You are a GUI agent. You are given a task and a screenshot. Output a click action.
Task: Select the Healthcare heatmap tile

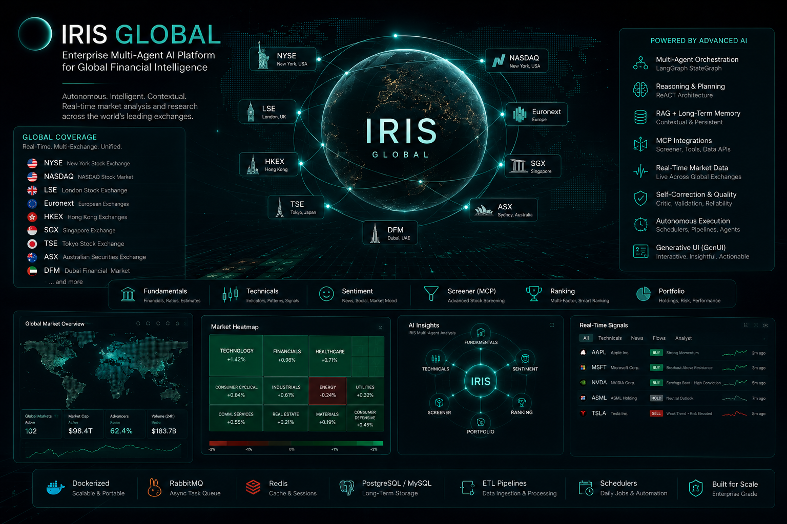[x=330, y=356]
